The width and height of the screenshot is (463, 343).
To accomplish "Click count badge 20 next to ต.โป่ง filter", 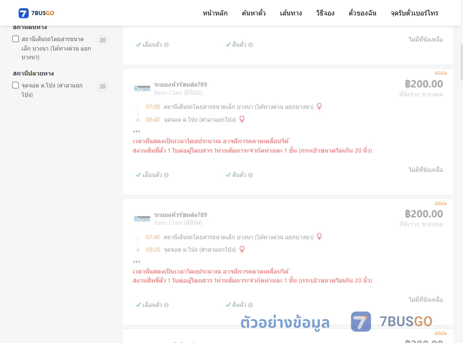I will click(x=102, y=86).
